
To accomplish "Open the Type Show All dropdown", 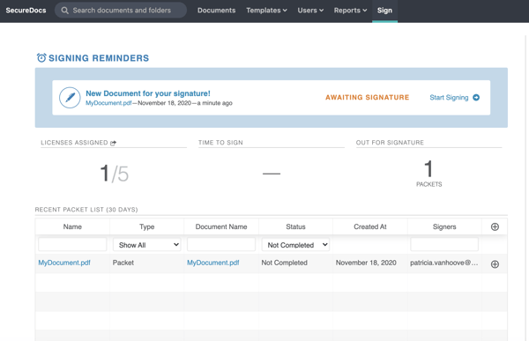I will 147,245.
